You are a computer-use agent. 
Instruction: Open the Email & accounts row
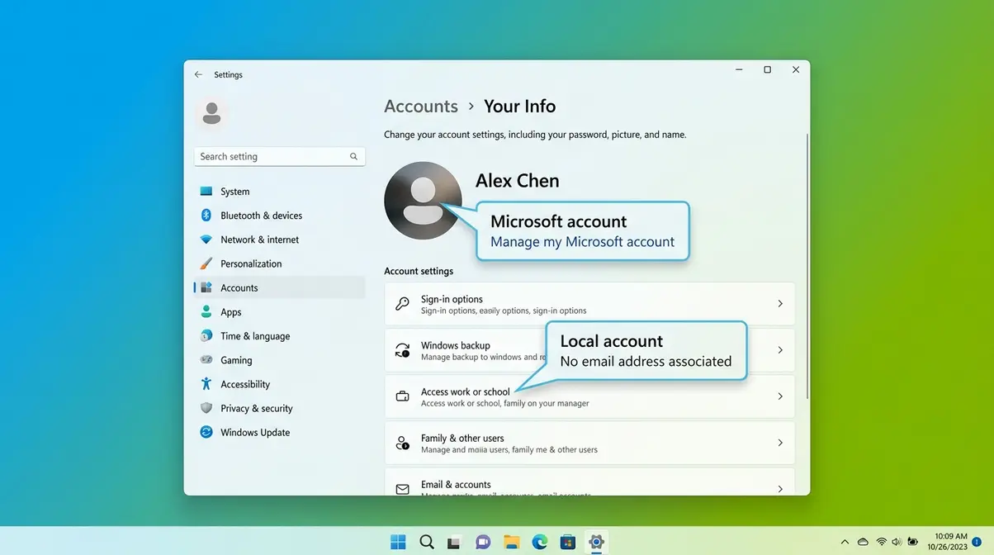(589, 482)
